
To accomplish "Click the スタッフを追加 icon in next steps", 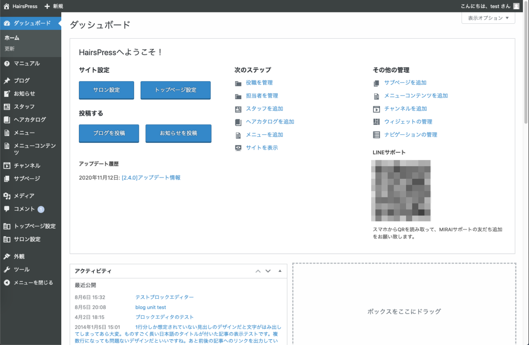I will (x=238, y=109).
